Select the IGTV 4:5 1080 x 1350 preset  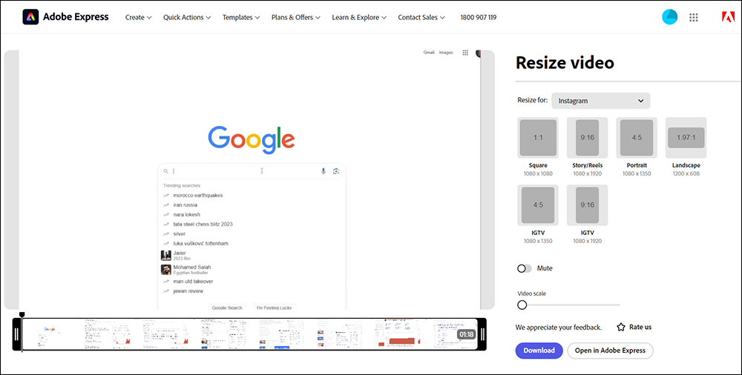538,205
